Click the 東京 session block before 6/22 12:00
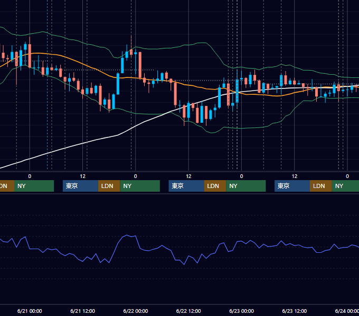 [186, 186]
